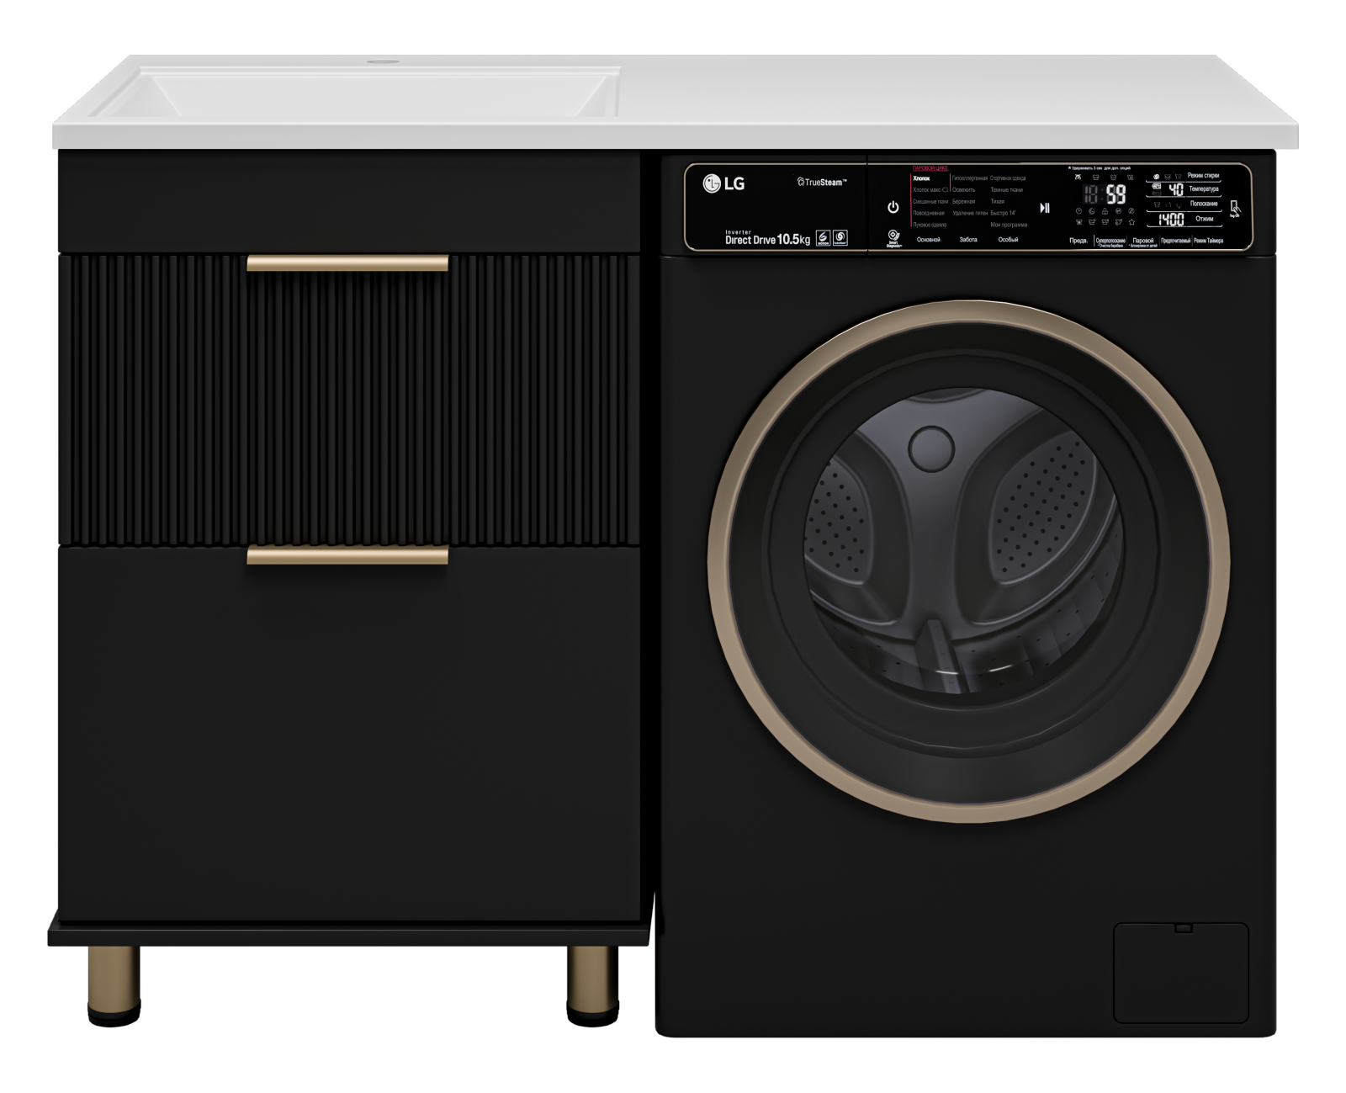Toggle the Паровой steam option
The height and width of the screenshot is (1093, 1346).
(x=1143, y=241)
